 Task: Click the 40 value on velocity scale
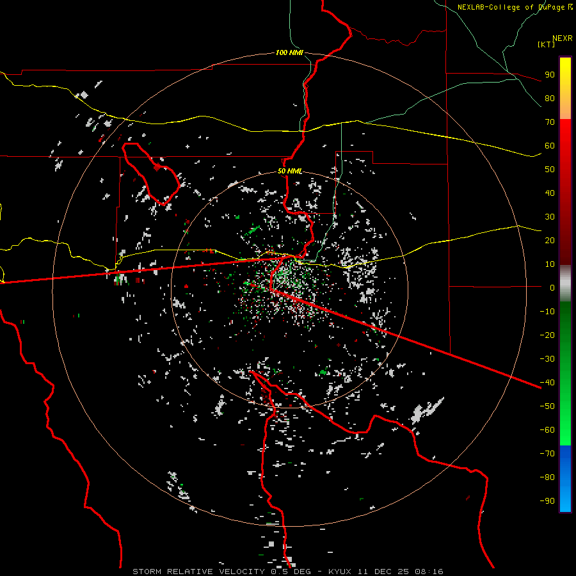point(550,193)
